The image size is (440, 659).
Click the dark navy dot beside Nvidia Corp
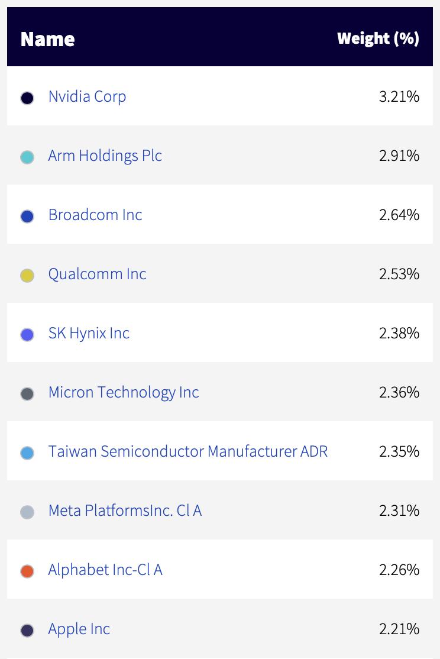click(x=27, y=98)
